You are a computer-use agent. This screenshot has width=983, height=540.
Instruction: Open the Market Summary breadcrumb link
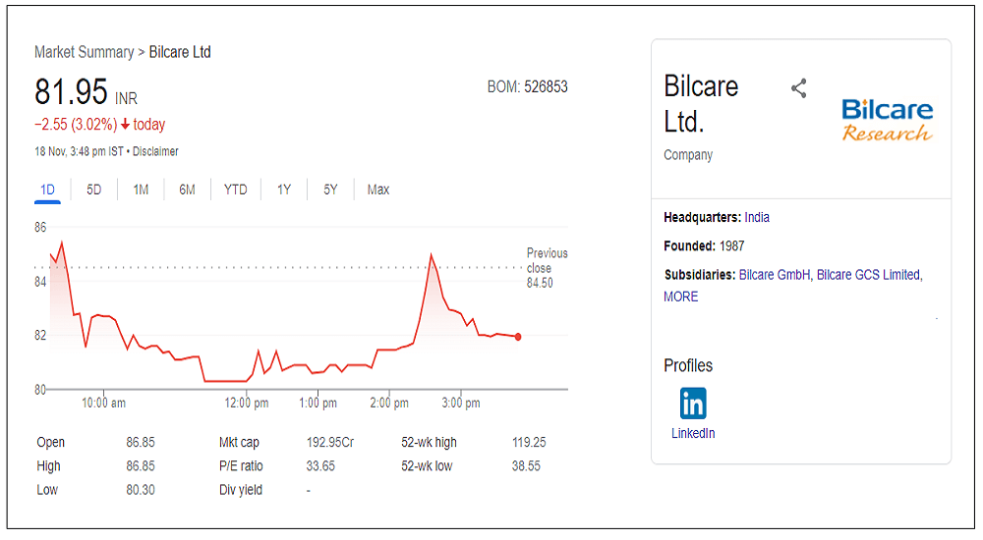[x=84, y=52]
